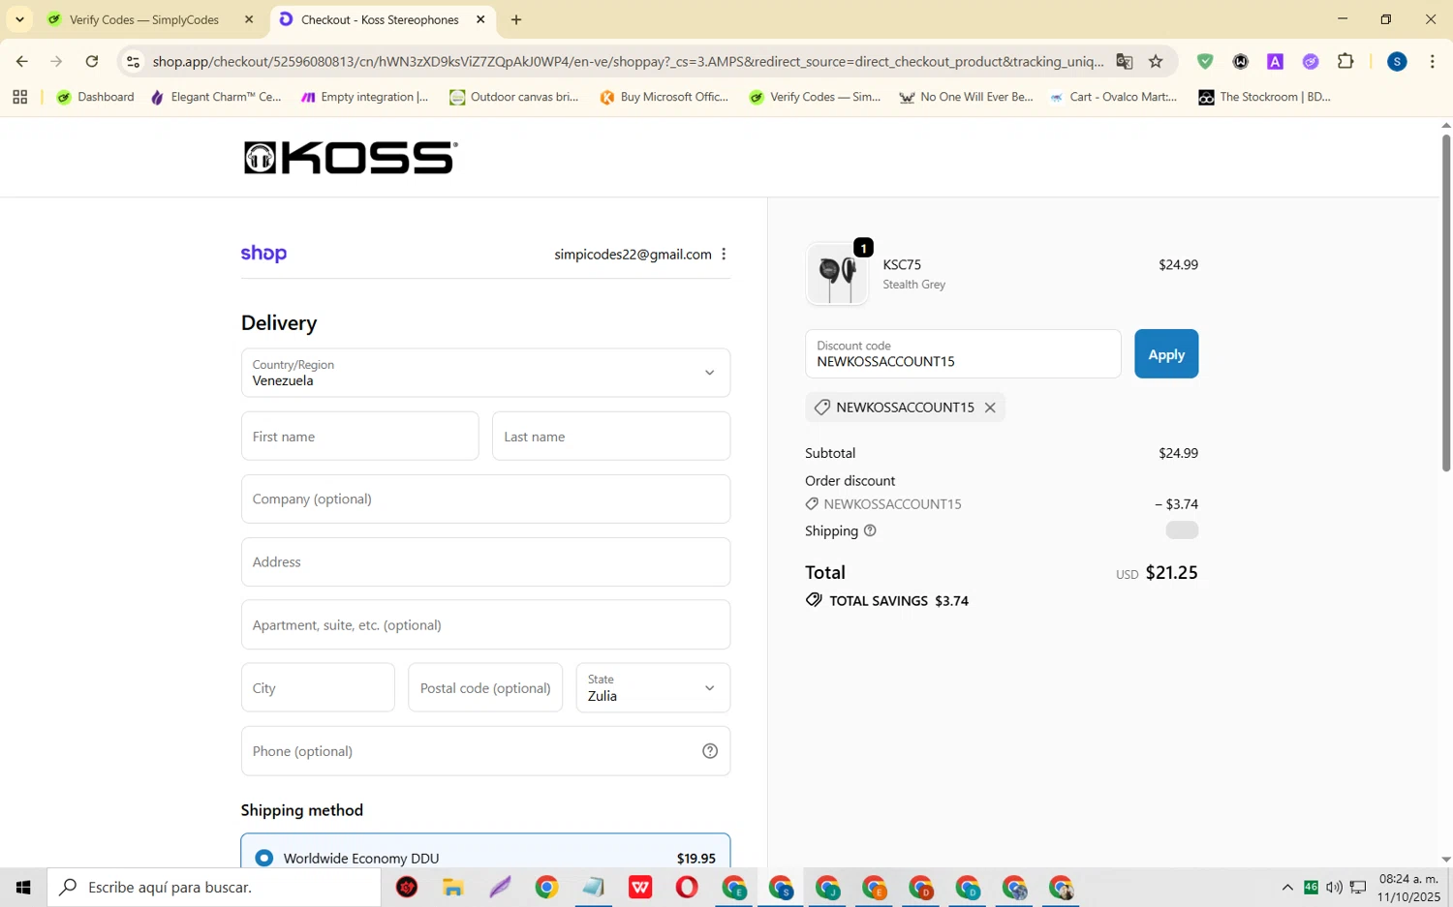
Task: Open the Chrome profile S avatar
Action: (x=1397, y=62)
